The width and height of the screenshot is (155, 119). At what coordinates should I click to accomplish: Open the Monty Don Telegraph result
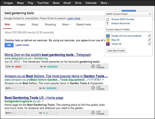coord(48,55)
